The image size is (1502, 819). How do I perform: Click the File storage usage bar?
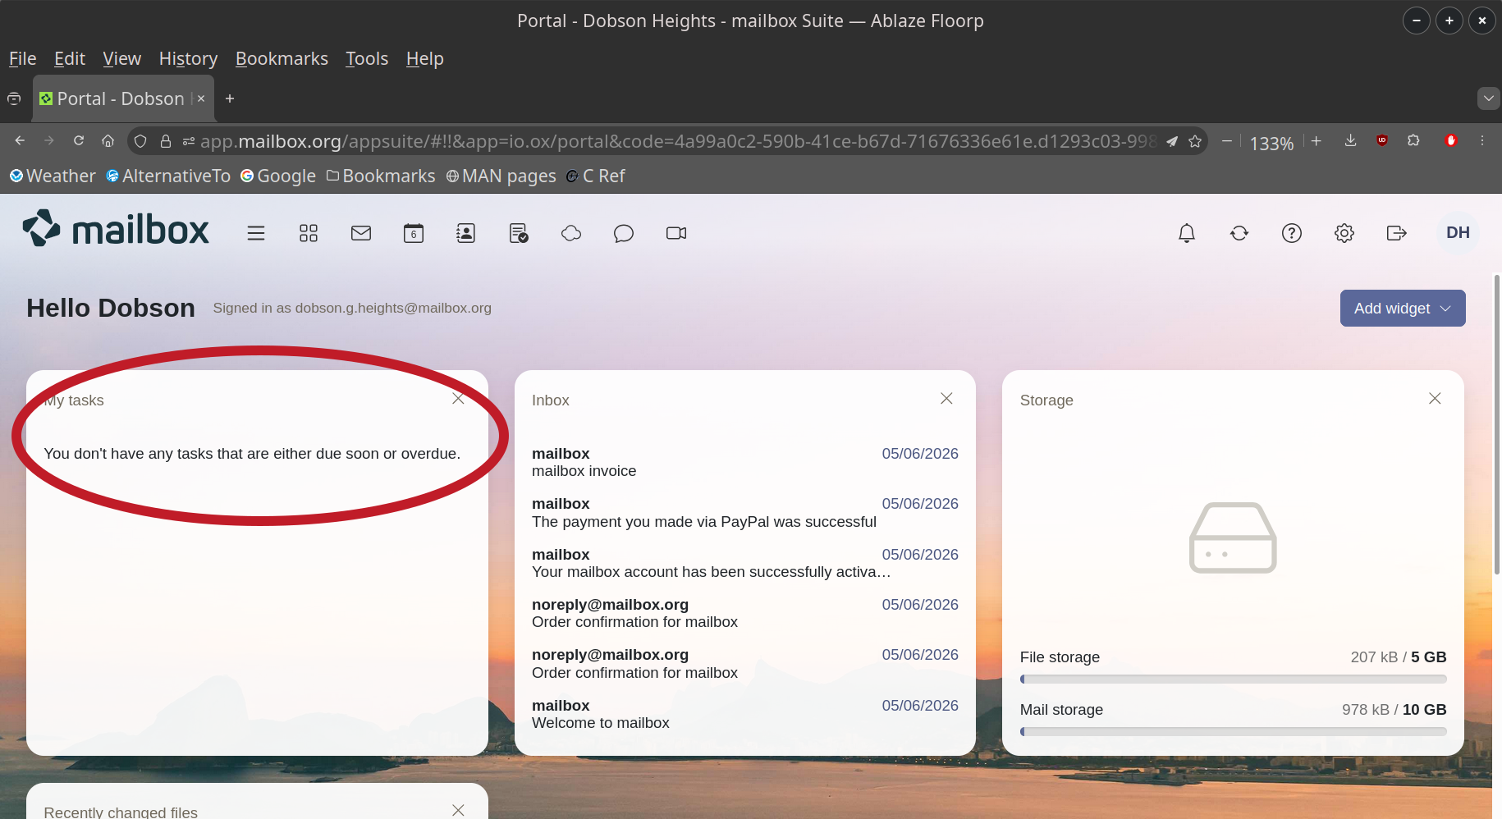tap(1233, 679)
